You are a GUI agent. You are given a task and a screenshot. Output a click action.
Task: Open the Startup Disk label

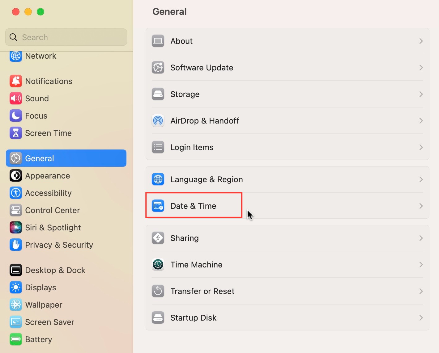pos(194,318)
